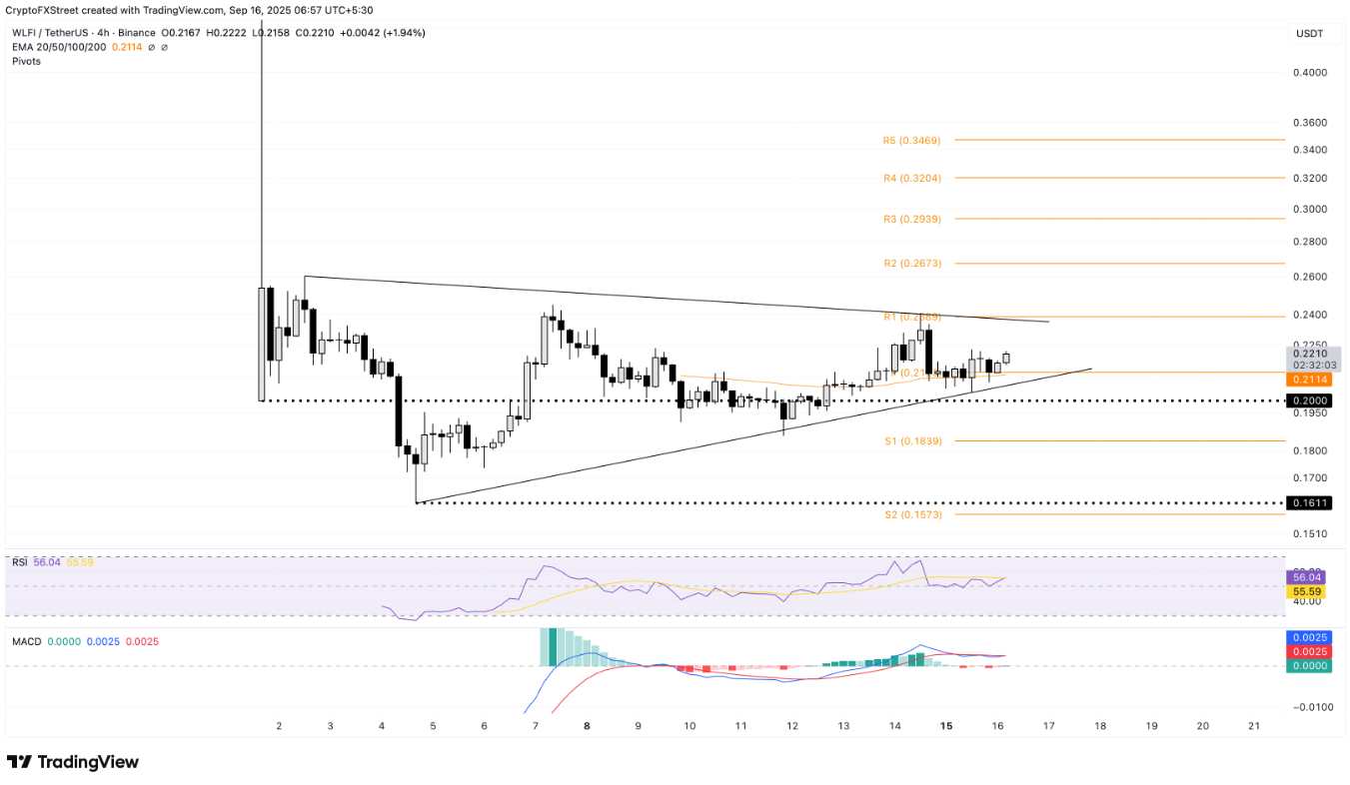Screen dimensions: 1350x785
Task: Select the MACD indicator title in its pane
Action: [27, 640]
